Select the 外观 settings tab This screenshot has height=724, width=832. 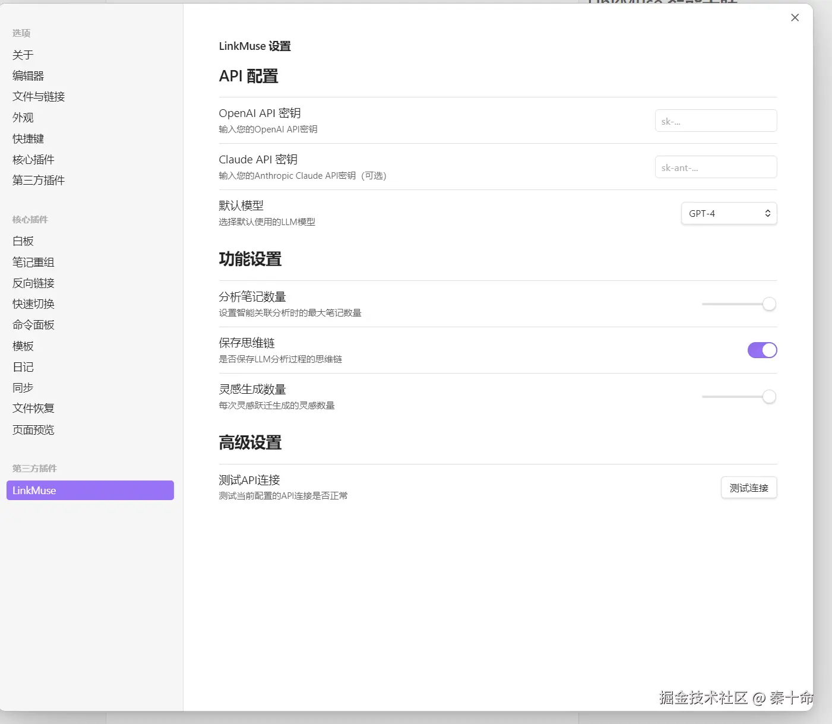(23, 118)
